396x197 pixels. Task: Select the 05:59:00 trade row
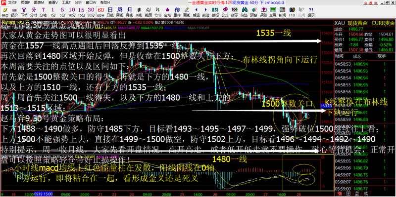click(365, 189)
